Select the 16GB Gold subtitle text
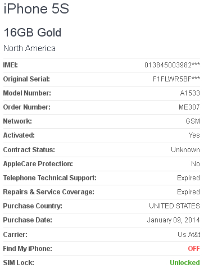204x269 pixels. coord(33,32)
